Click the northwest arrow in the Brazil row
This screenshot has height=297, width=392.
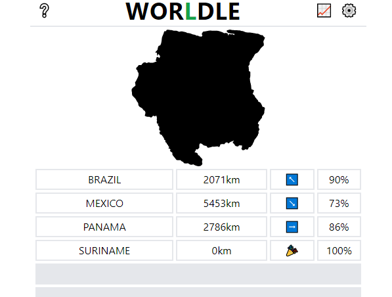coord(292,179)
